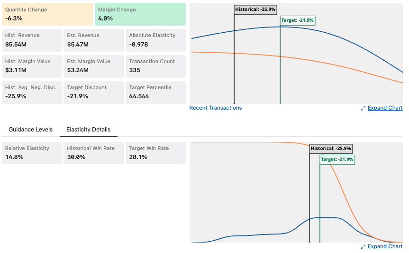Switch to the Guidance Levels tab
Viewport: 409px width, 253px height.
click(x=30, y=130)
